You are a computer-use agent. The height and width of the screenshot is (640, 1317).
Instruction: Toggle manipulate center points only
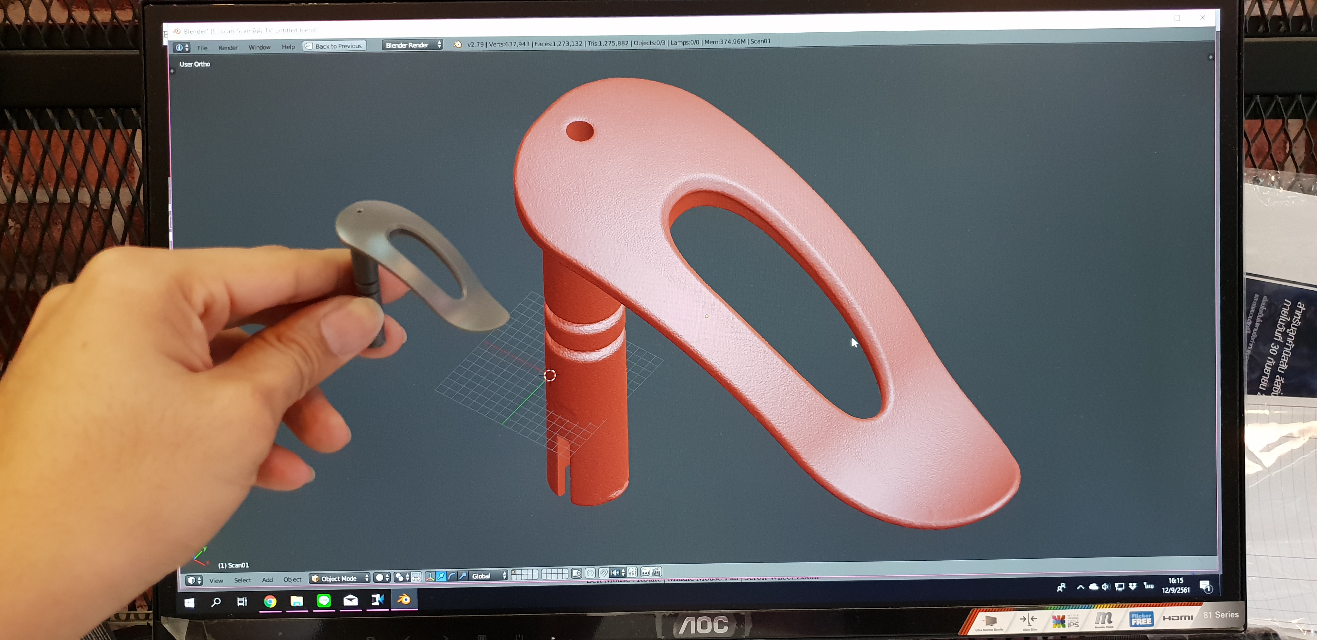coord(416,577)
